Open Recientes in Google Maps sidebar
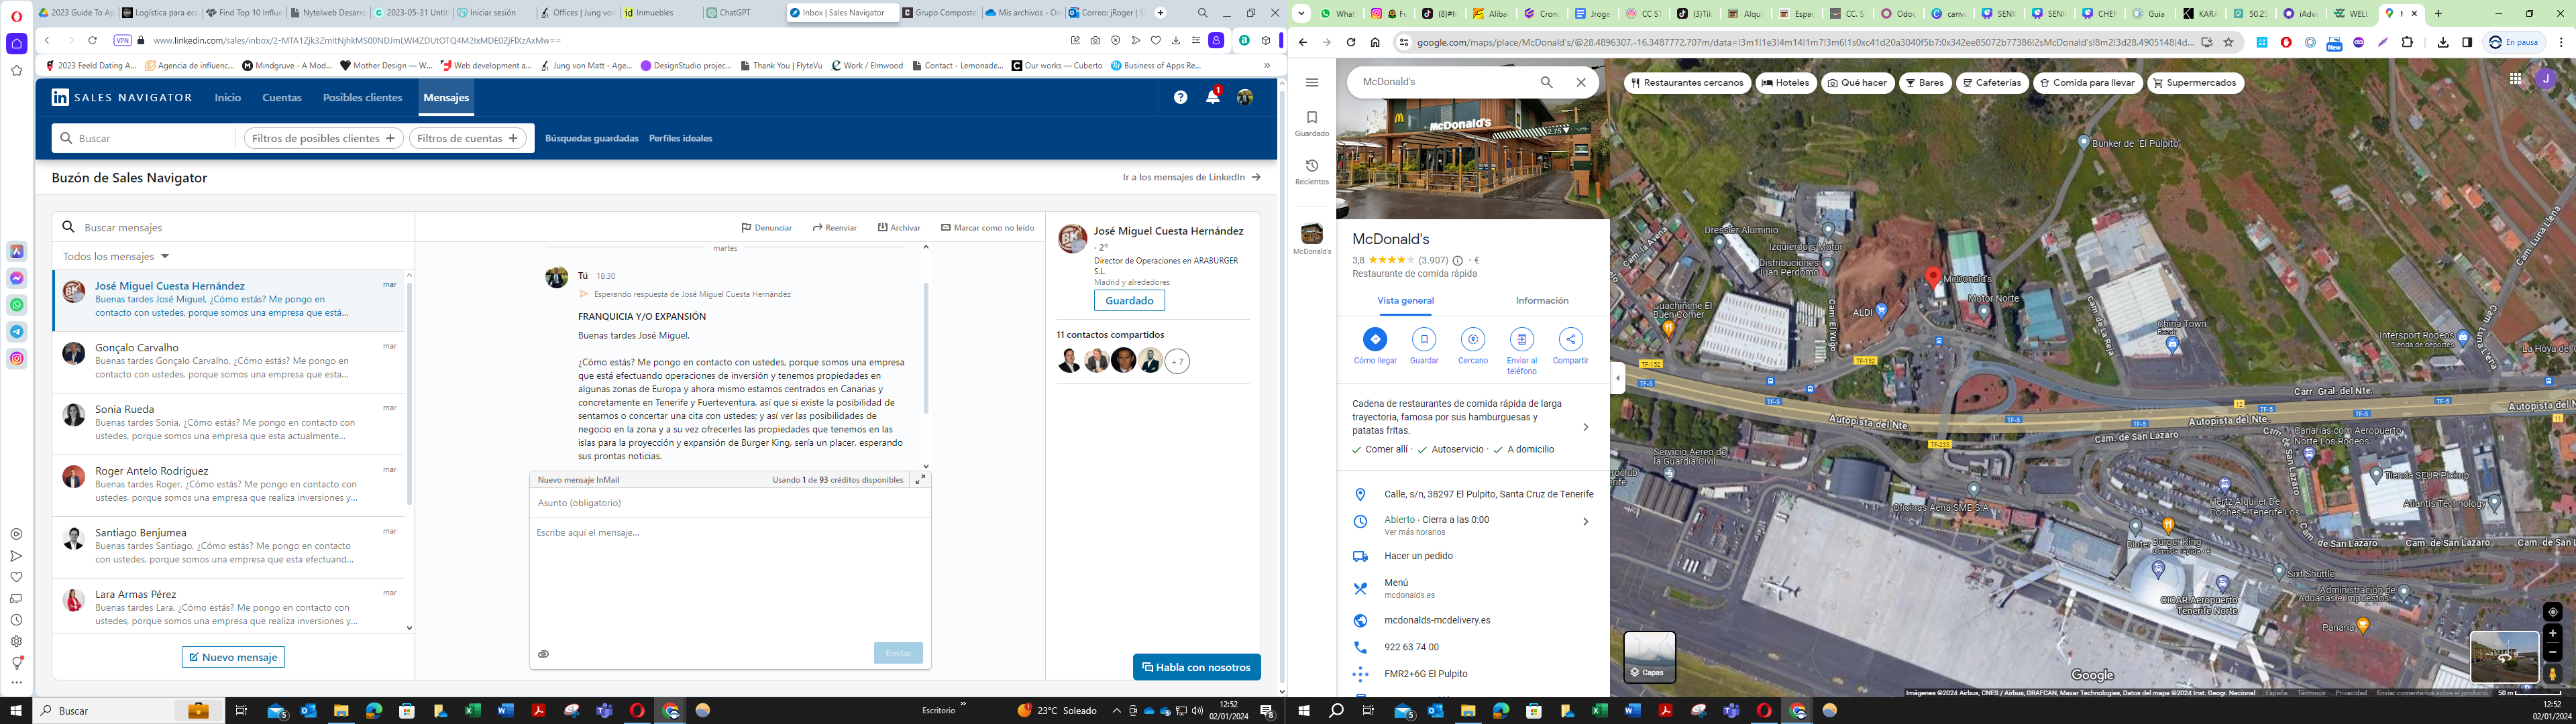The width and height of the screenshot is (2576, 724). [x=1312, y=171]
